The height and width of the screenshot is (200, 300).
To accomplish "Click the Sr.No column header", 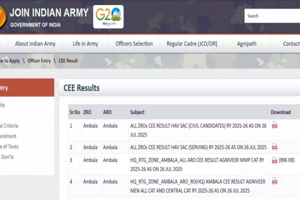I will [x=75, y=112].
